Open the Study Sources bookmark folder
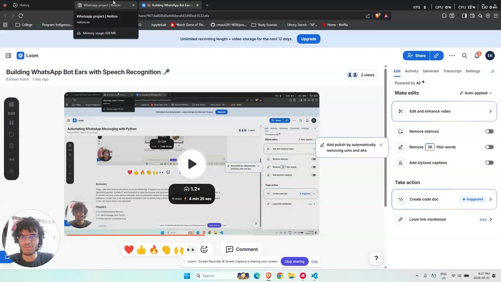Image resolution: width=501 pixels, height=282 pixels. 264,25
